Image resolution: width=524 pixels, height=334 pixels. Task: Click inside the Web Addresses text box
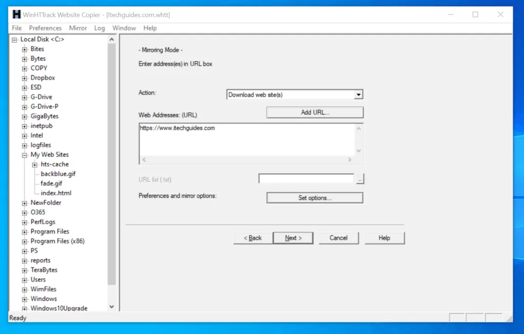pyautogui.click(x=247, y=140)
